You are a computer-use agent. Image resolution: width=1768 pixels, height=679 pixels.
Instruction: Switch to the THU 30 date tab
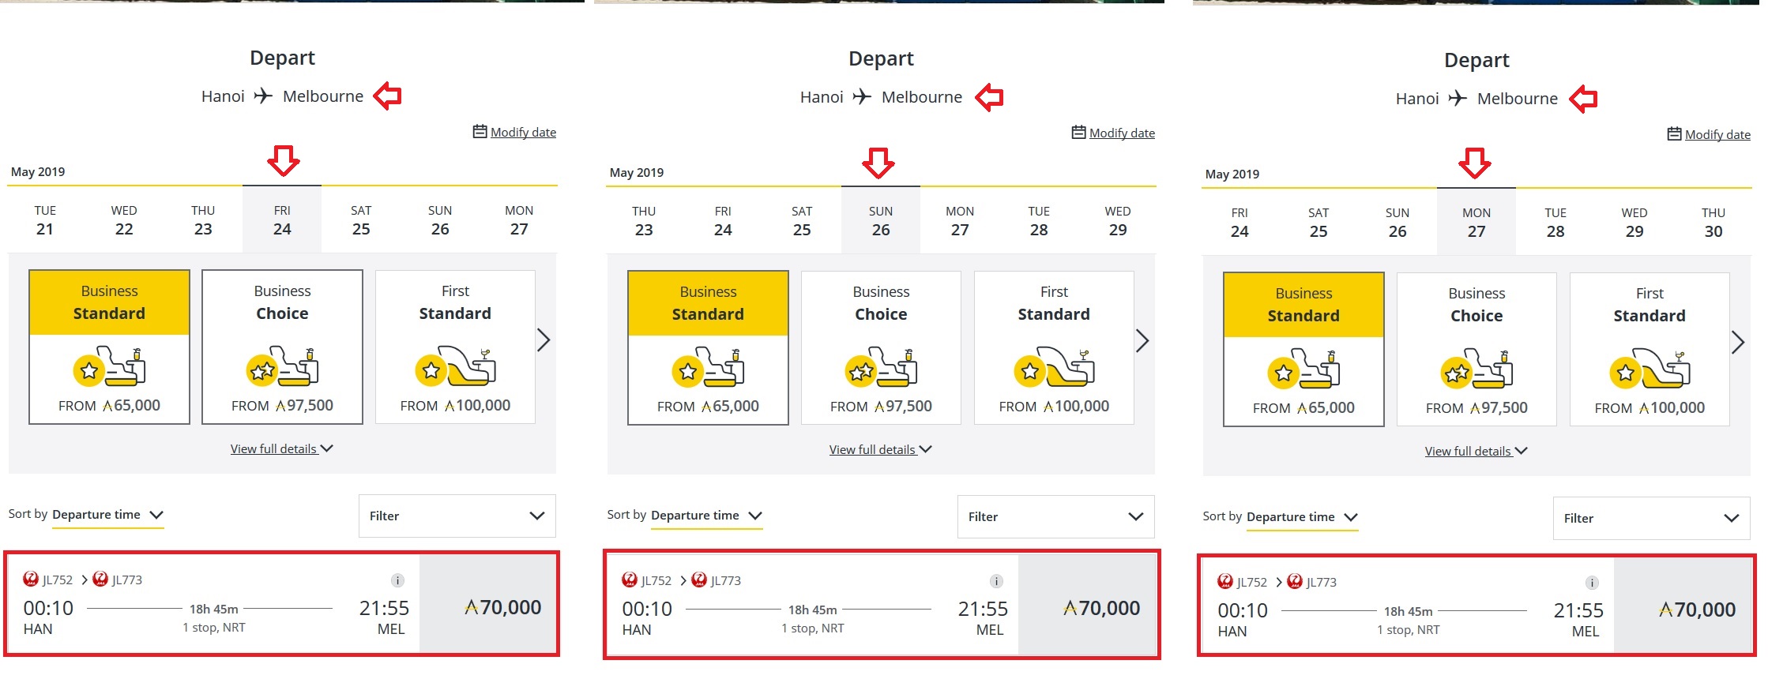tap(1713, 223)
